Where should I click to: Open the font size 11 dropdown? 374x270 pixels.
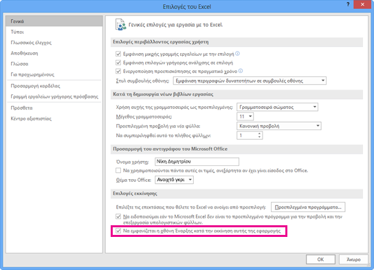pos(245,116)
